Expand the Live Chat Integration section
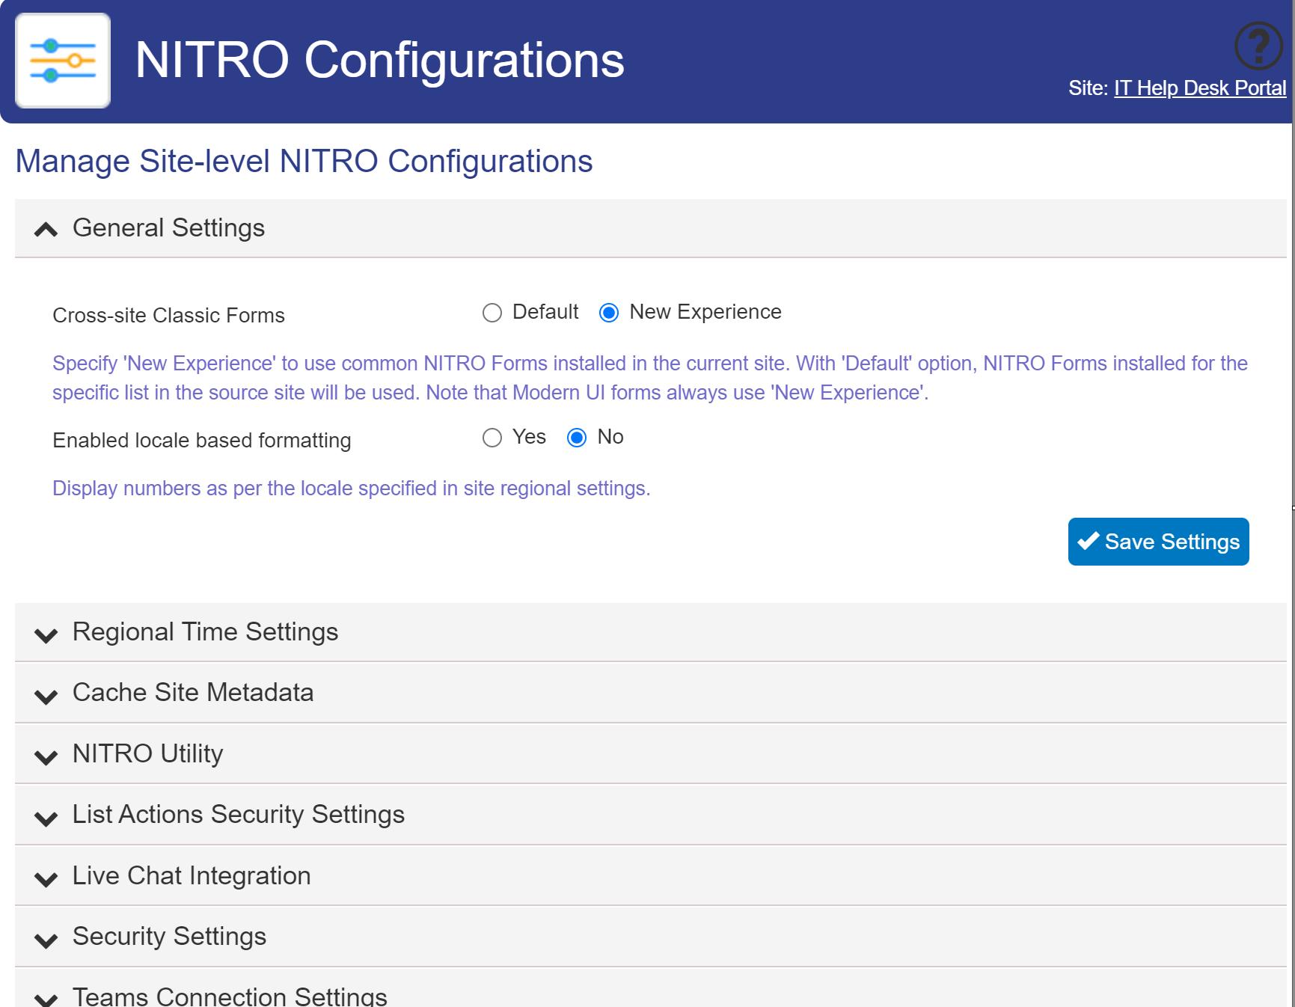 tap(651, 876)
